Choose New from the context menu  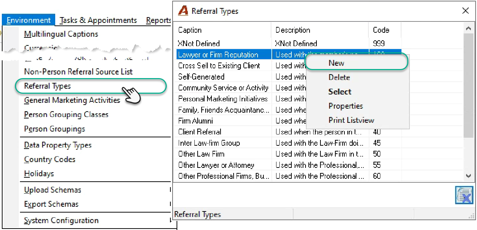click(x=356, y=62)
